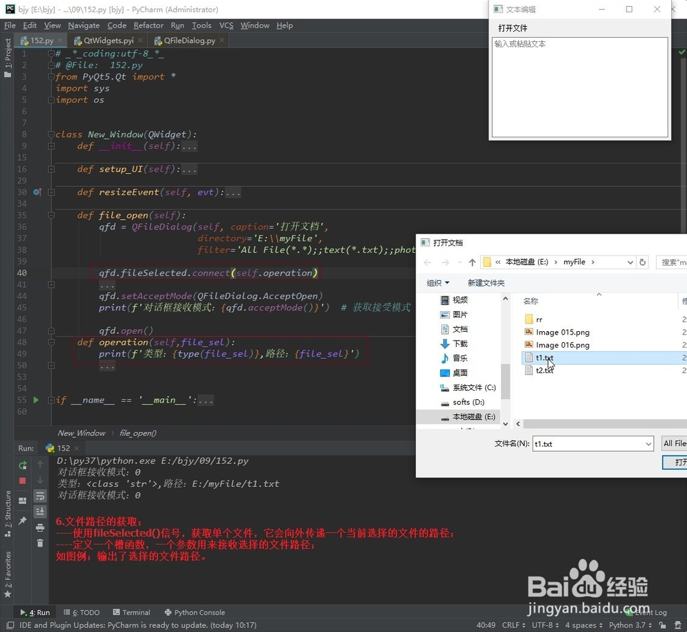This screenshot has height=632, width=687.
Task: Open the address path dropdown in file dialog
Action: pyautogui.click(x=630, y=262)
